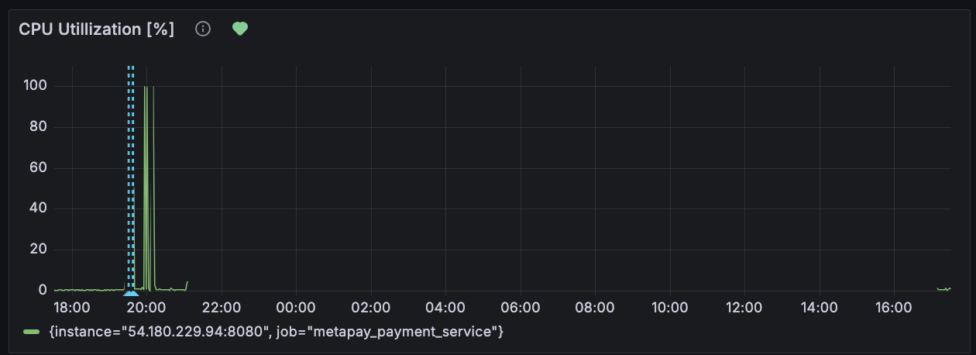Click the 04:00 x-axis label
The width and height of the screenshot is (976, 355).
tap(445, 308)
